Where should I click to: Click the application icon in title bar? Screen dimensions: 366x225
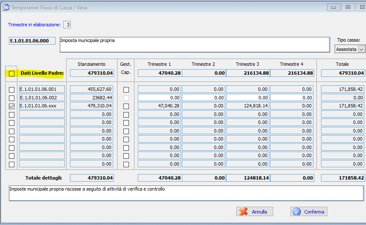pos(6,7)
